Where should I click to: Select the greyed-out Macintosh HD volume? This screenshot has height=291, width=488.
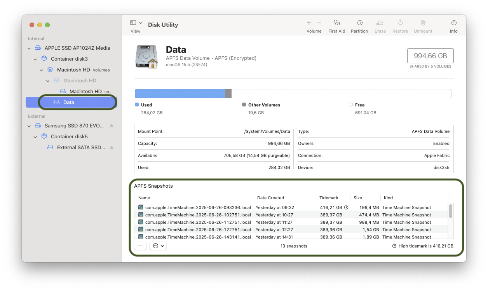click(x=80, y=80)
